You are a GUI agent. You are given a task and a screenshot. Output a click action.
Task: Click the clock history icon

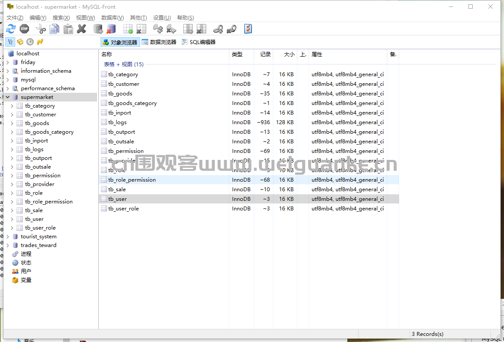pos(30,42)
